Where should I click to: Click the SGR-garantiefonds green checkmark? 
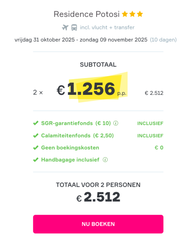point(36,123)
